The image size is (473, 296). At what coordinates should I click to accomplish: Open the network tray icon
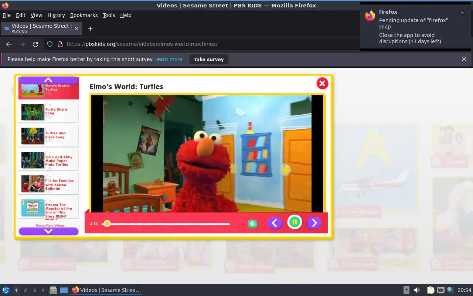tap(440, 290)
